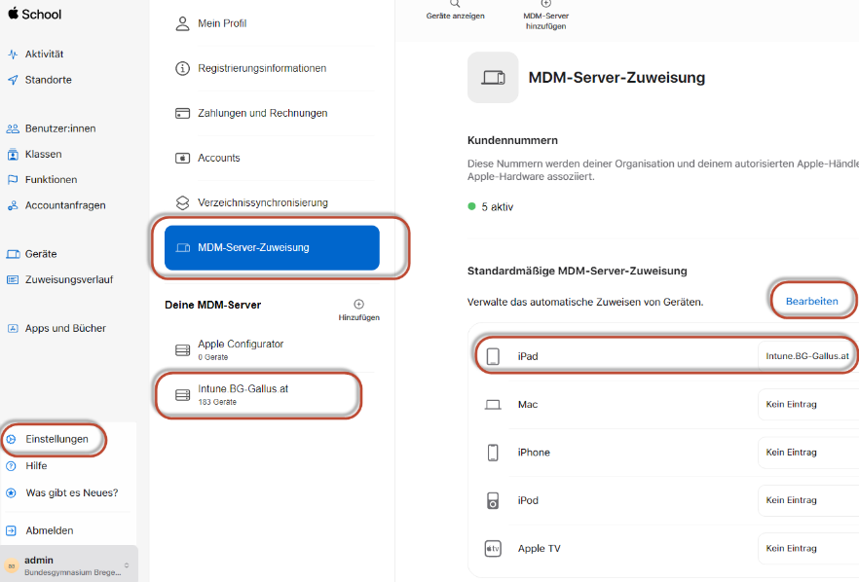The height and width of the screenshot is (582, 859).
Task: Open the Kein Eintrag selector for iPod
Action: 793,500
